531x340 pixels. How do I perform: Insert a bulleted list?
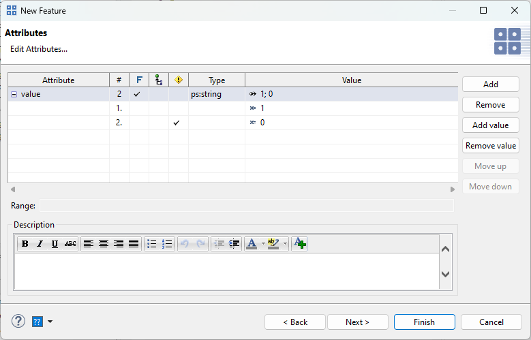(152, 244)
